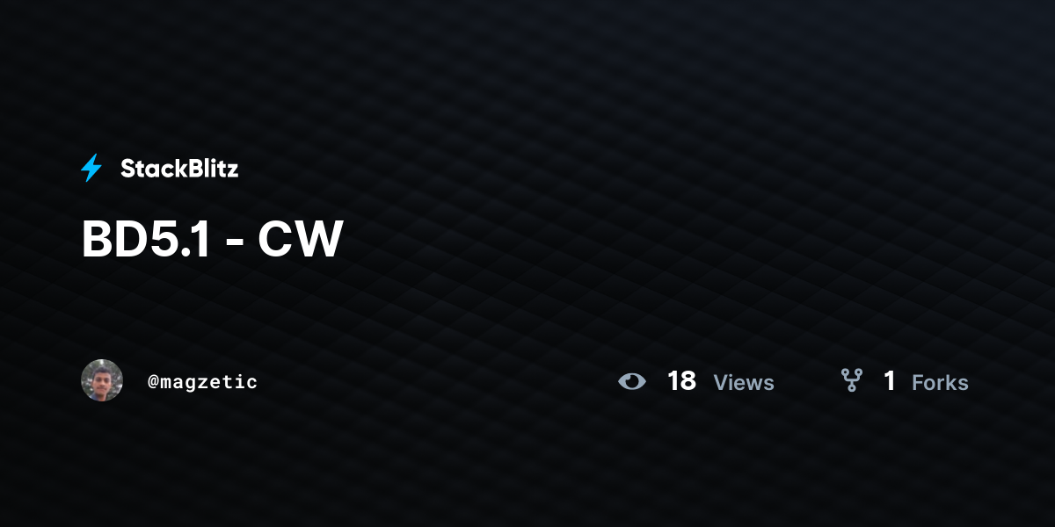Click the CW part of the title
The width and height of the screenshot is (1055, 527).
pos(300,240)
